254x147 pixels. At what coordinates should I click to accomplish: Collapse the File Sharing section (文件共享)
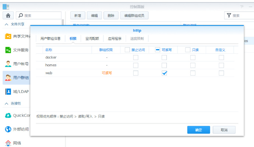pos(6,24)
